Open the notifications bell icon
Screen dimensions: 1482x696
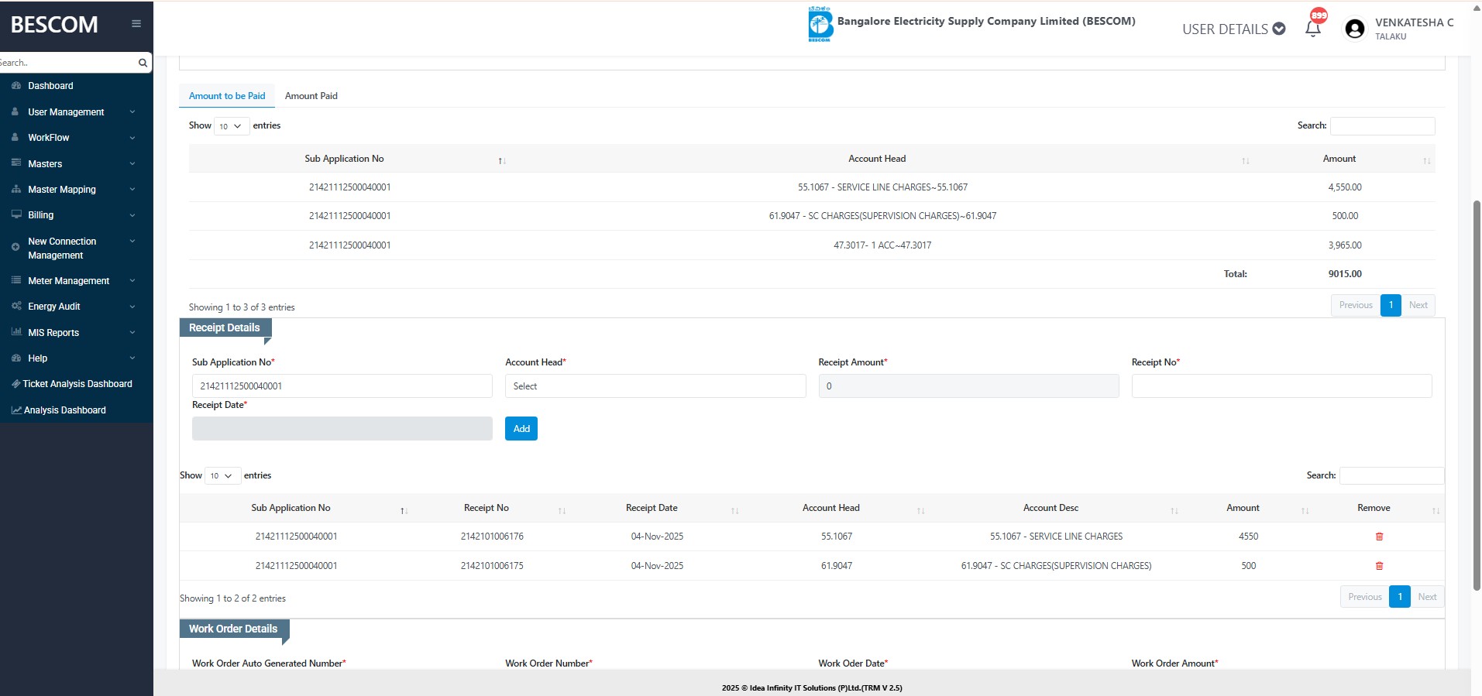click(1313, 29)
